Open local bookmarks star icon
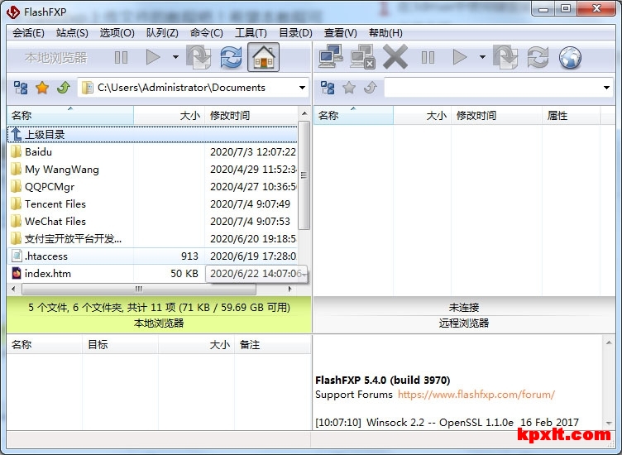The height and width of the screenshot is (455, 622). (41, 88)
